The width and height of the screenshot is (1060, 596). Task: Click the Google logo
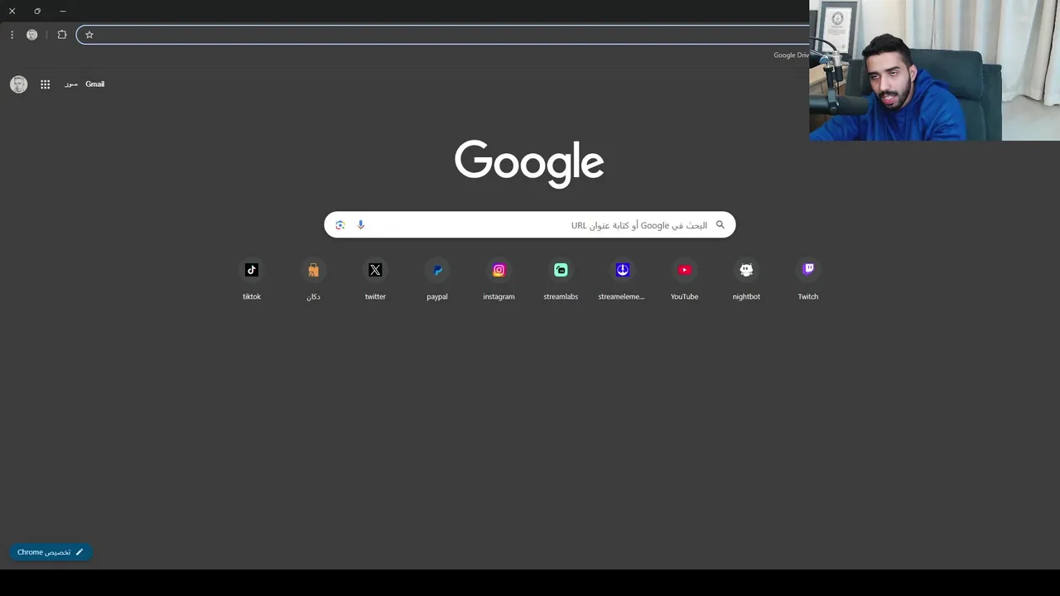pos(529,163)
